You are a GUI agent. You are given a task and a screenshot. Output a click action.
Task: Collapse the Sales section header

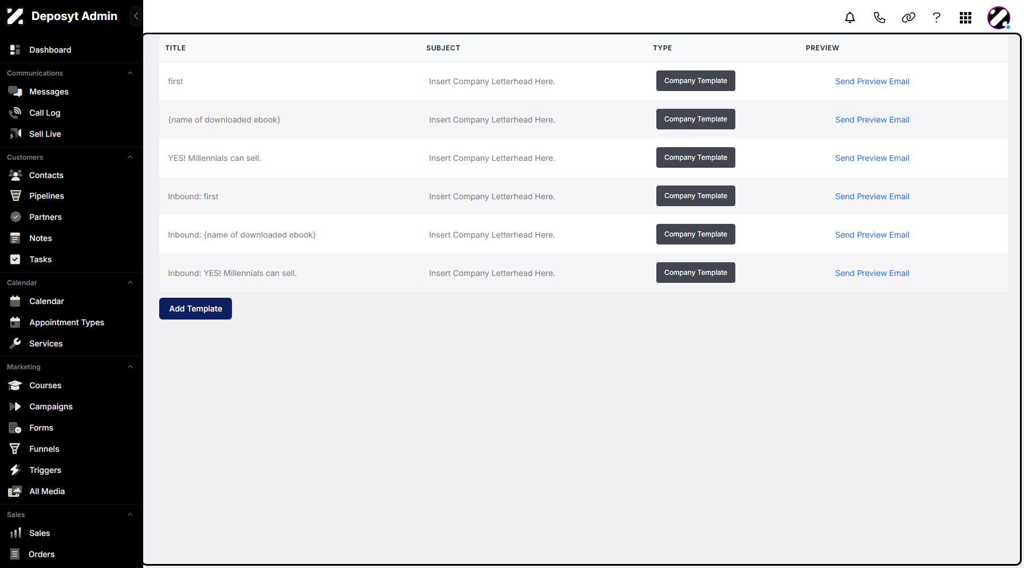point(130,515)
